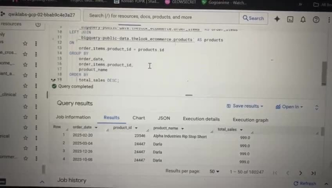
Task: Star the _clinical resource
Action: (25, 96)
